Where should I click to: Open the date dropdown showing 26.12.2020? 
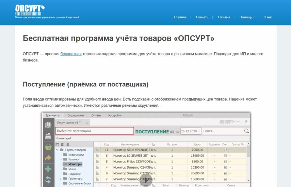199,131
